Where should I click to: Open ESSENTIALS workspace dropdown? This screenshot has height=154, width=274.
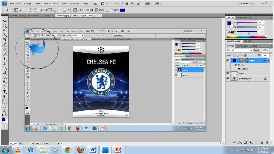pyautogui.click(x=249, y=3)
